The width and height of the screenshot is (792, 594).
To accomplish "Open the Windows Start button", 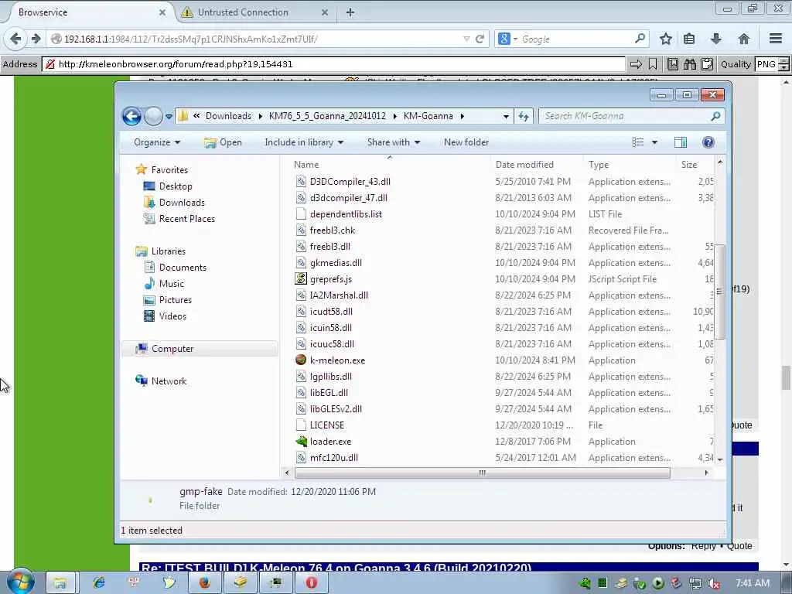I will click(20, 582).
